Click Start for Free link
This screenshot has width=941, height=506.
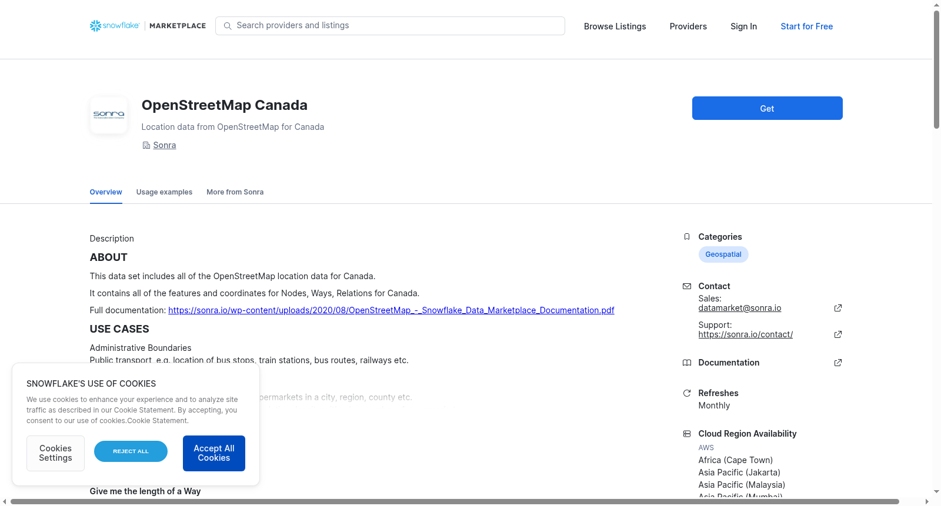806,26
